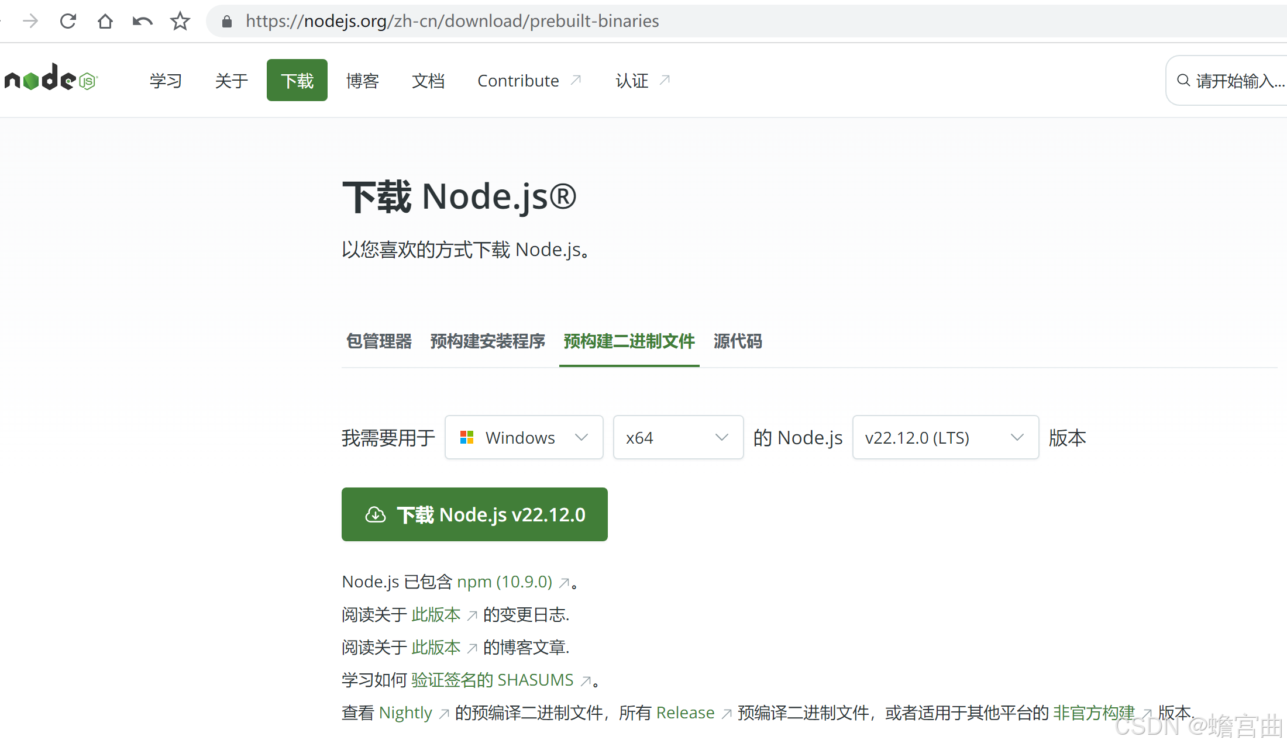The height and width of the screenshot is (747, 1287).
Task: Open the x64 architecture dropdown
Action: (678, 437)
